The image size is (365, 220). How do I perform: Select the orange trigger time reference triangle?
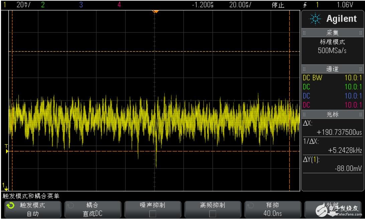coord(155,12)
